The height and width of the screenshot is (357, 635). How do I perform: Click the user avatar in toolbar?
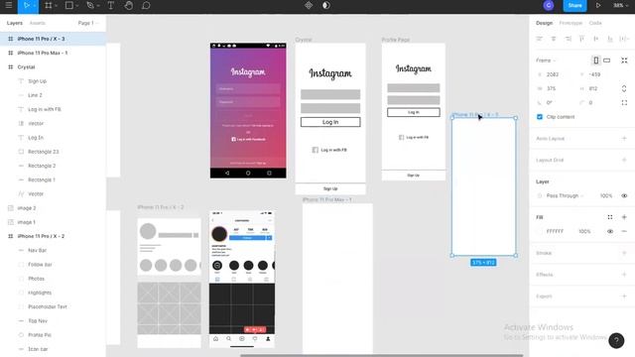pyautogui.click(x=549, y=6)
